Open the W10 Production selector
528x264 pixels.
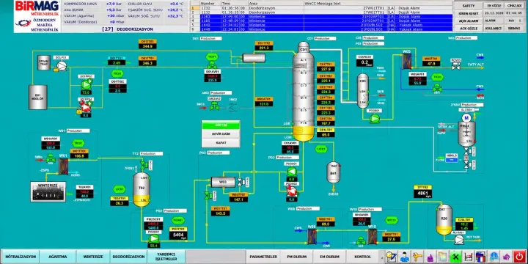click(370, 209)
